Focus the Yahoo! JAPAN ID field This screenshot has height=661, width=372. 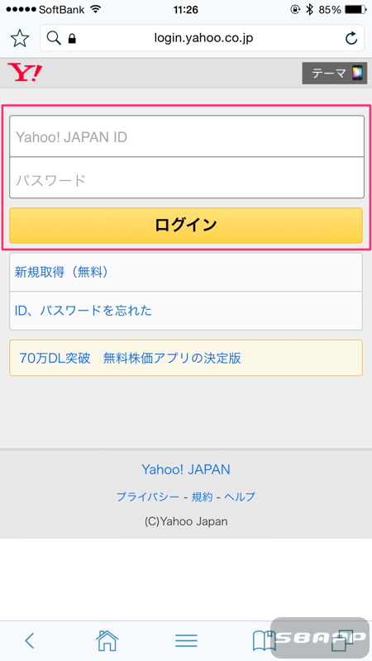coord(187,136)
